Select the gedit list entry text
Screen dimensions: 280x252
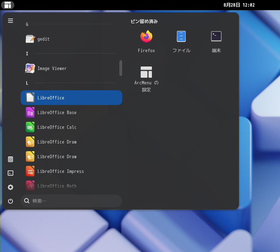[x=43, y=39]
